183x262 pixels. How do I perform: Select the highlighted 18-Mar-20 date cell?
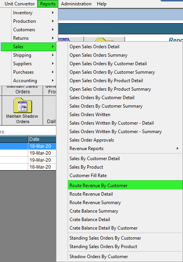(x=42, y=146)
